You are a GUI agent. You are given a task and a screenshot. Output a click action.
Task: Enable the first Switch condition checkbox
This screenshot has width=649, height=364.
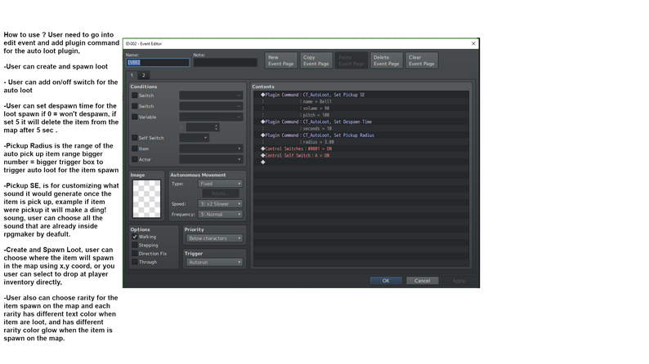pyautogui.click(x=135, y=95)
